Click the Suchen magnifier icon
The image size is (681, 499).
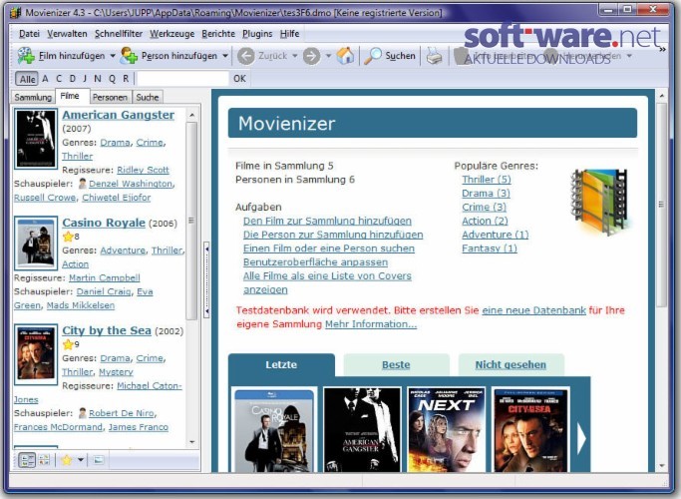(x=372, y=56)
